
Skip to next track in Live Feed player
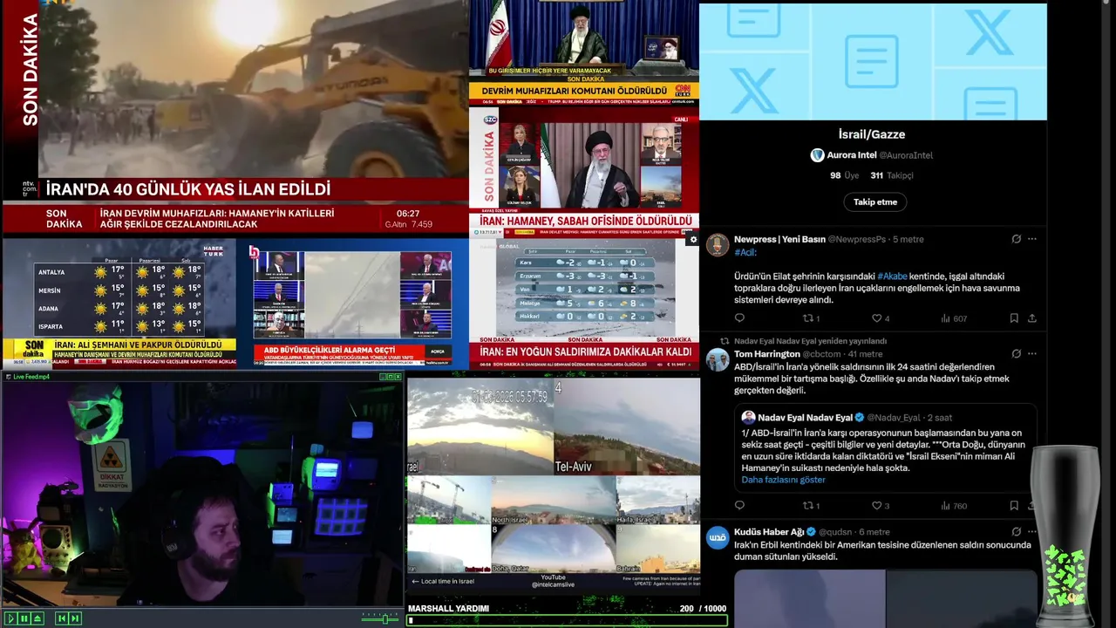pyautogui.click(x=75, y=618)
